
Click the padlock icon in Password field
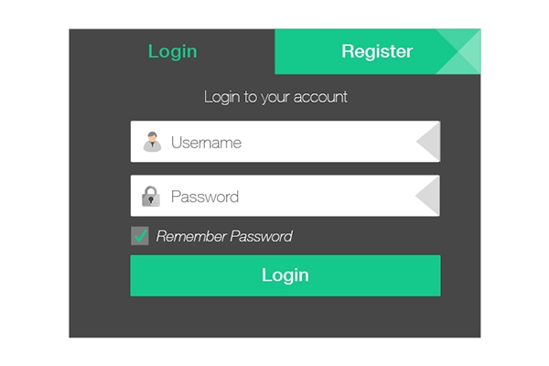151,196
